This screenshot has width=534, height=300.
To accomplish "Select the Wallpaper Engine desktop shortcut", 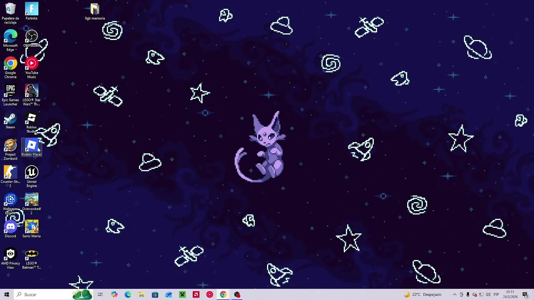I will [10, 204].
